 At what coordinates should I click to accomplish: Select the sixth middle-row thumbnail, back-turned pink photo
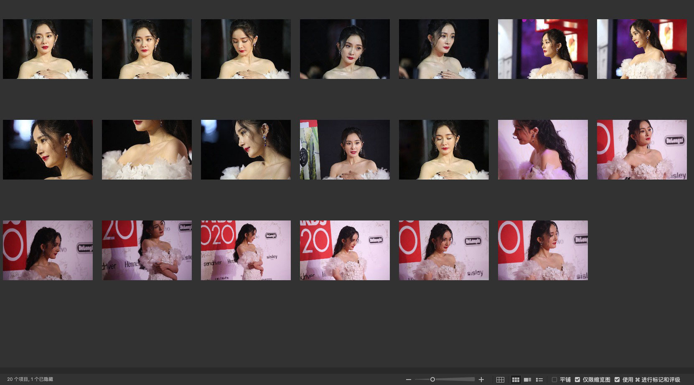click(x=543, y=149)
